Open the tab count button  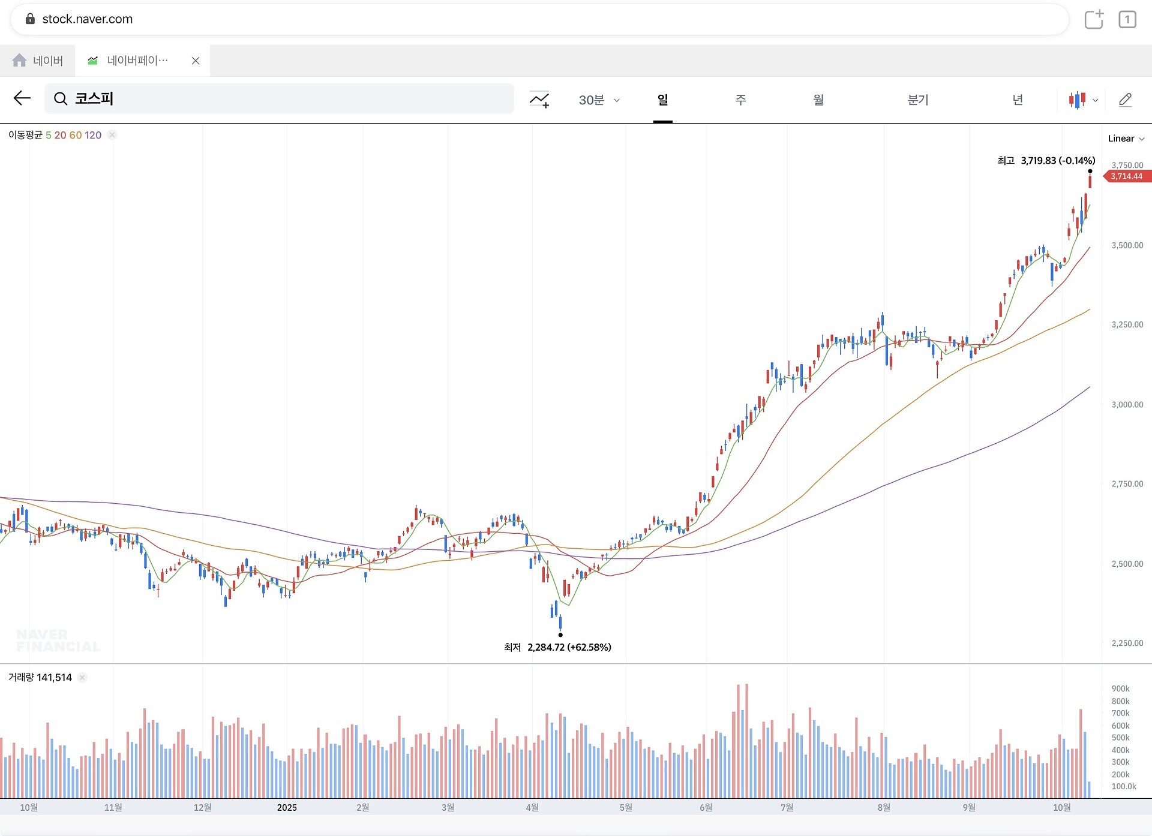1127,19
